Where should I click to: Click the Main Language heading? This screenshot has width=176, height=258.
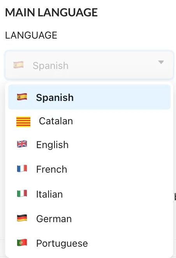point(51,12)
